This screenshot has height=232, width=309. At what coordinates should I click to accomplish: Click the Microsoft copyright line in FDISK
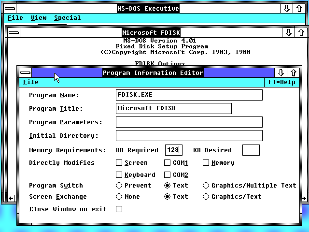[x=175, y=52]
